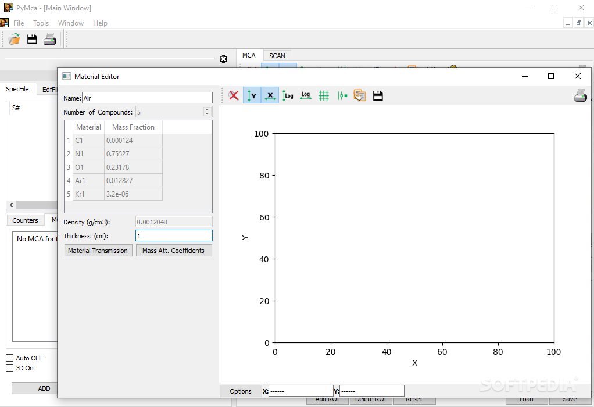This screenshot has height=407, width=594.
Task: Open the Help menu
Action: pyautogui.click(x=100, y=23)
